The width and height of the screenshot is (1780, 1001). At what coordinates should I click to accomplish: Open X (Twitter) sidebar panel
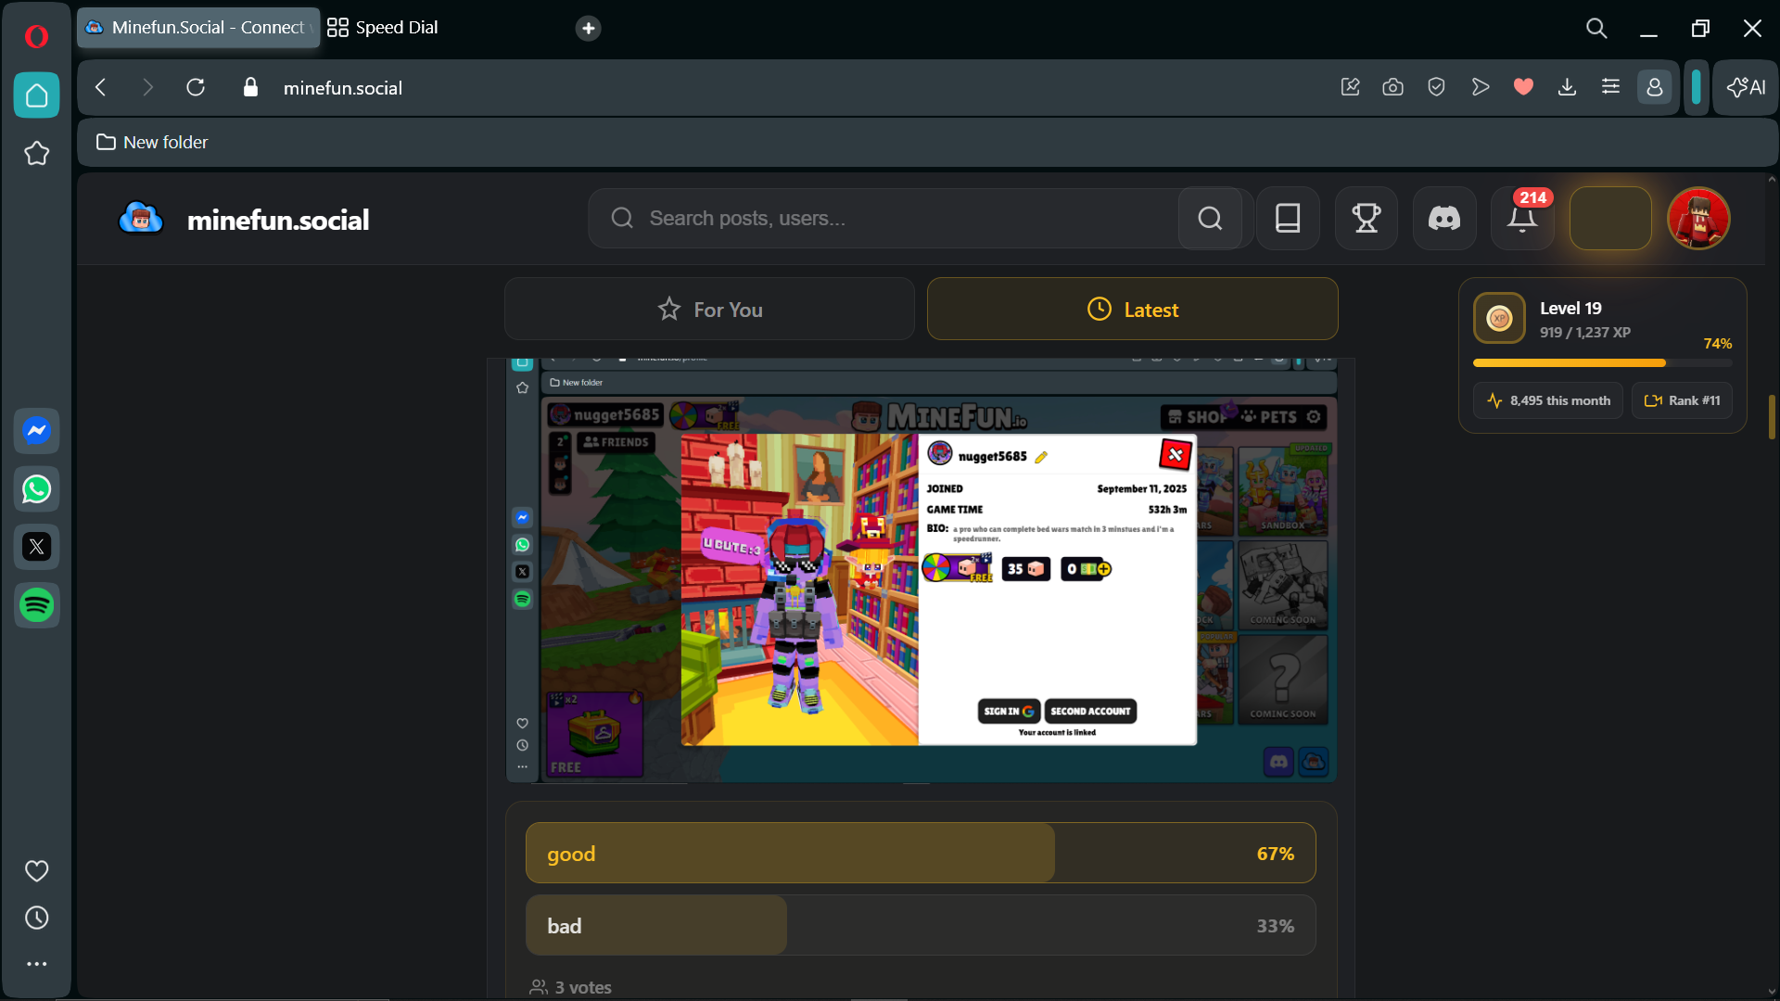coord(36,548)
